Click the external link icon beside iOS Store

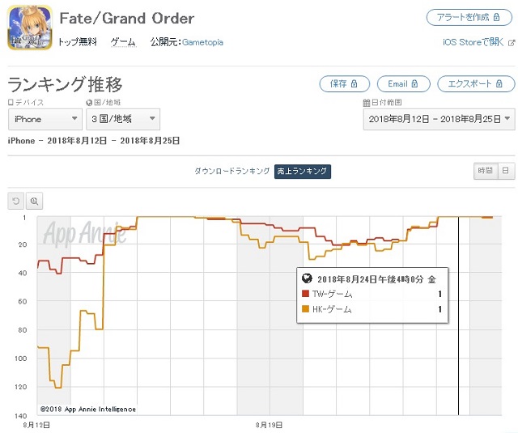[x=511, y=43]
